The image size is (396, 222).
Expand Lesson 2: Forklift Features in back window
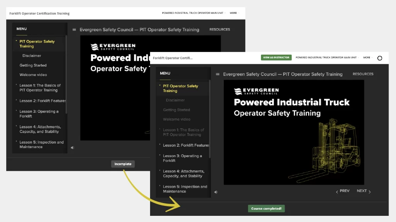[41, 101]
